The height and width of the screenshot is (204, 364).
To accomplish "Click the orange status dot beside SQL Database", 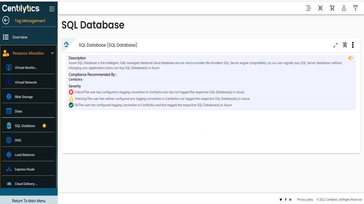I will [44, 126].
